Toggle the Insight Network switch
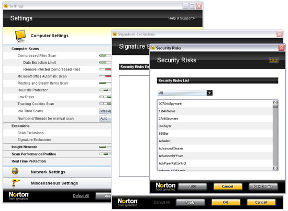The image size is (288, 211). (105, 147)
